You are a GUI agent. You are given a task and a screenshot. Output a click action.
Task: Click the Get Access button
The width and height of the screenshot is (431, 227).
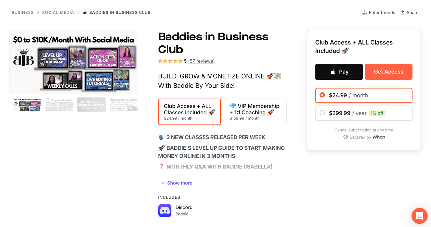tap(389, 72)
